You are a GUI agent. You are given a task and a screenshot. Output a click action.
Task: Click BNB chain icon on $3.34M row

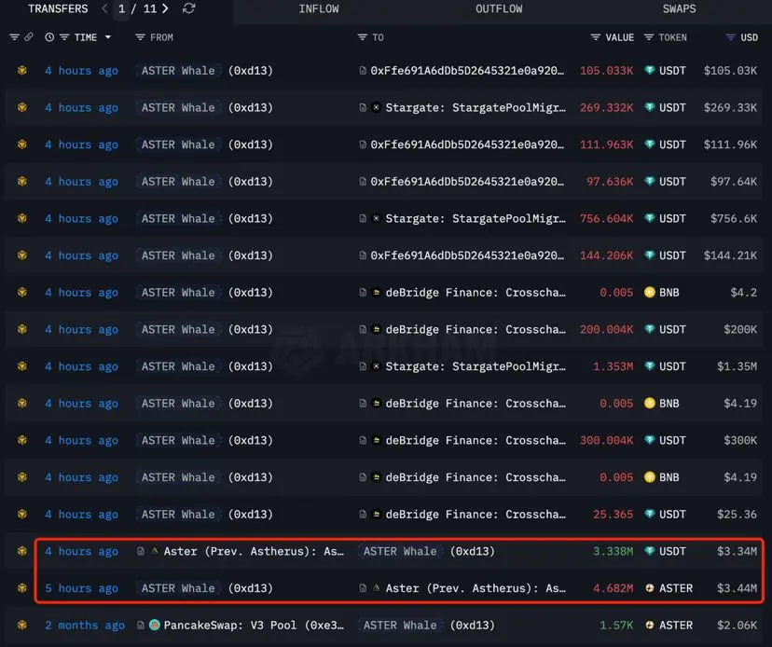(22, 551)
